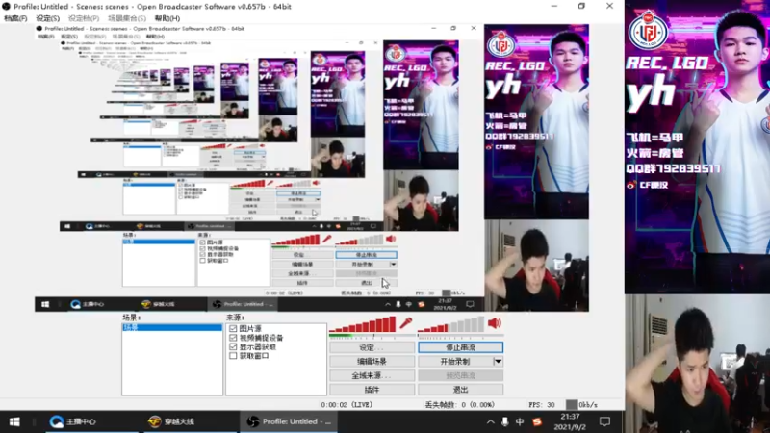Click the FPS: 30 status text
Viewport: 770px width, 433px height.
tap(542, 404)
